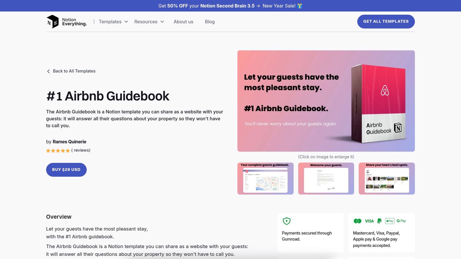
Task: Follow the Back to All Templates link
Action: pyautogui.click(x=71, y=71)
